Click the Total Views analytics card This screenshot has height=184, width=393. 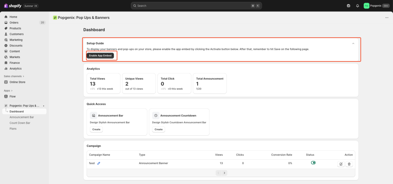pos(104,84)
